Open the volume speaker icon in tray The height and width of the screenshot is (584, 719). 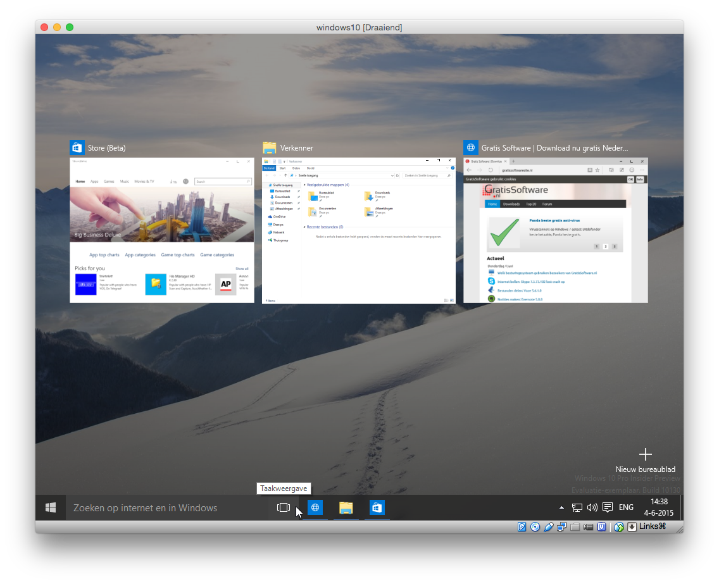pyautogui.click(x=592, y=507)
